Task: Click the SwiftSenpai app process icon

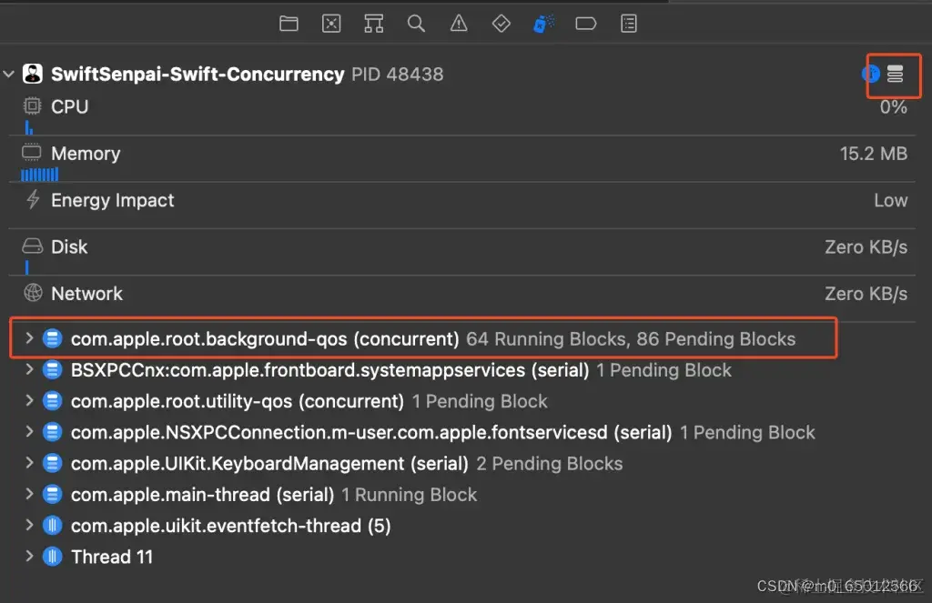Action: coord(33,74)
